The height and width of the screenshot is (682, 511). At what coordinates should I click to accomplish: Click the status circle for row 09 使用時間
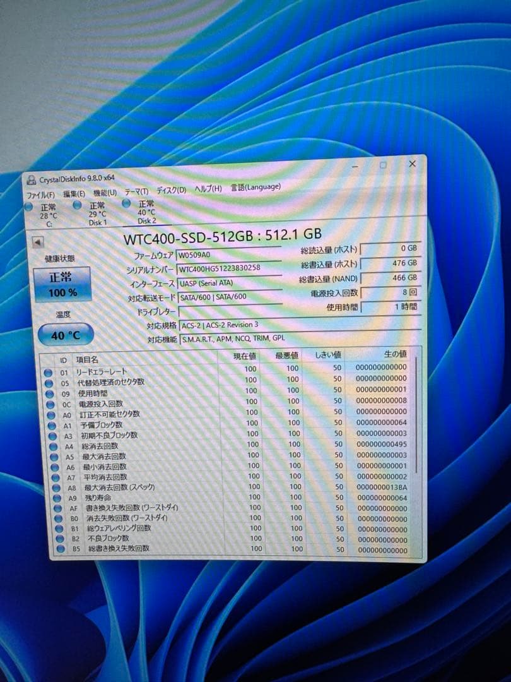click(50, 394)
